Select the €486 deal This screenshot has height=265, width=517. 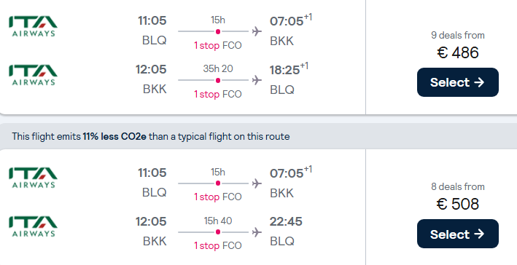pyautogui.click(x=458, y=82)
